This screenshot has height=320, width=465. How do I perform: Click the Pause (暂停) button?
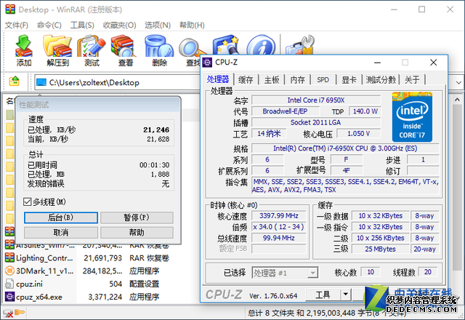pyautogui.click(x=137, y=217)
